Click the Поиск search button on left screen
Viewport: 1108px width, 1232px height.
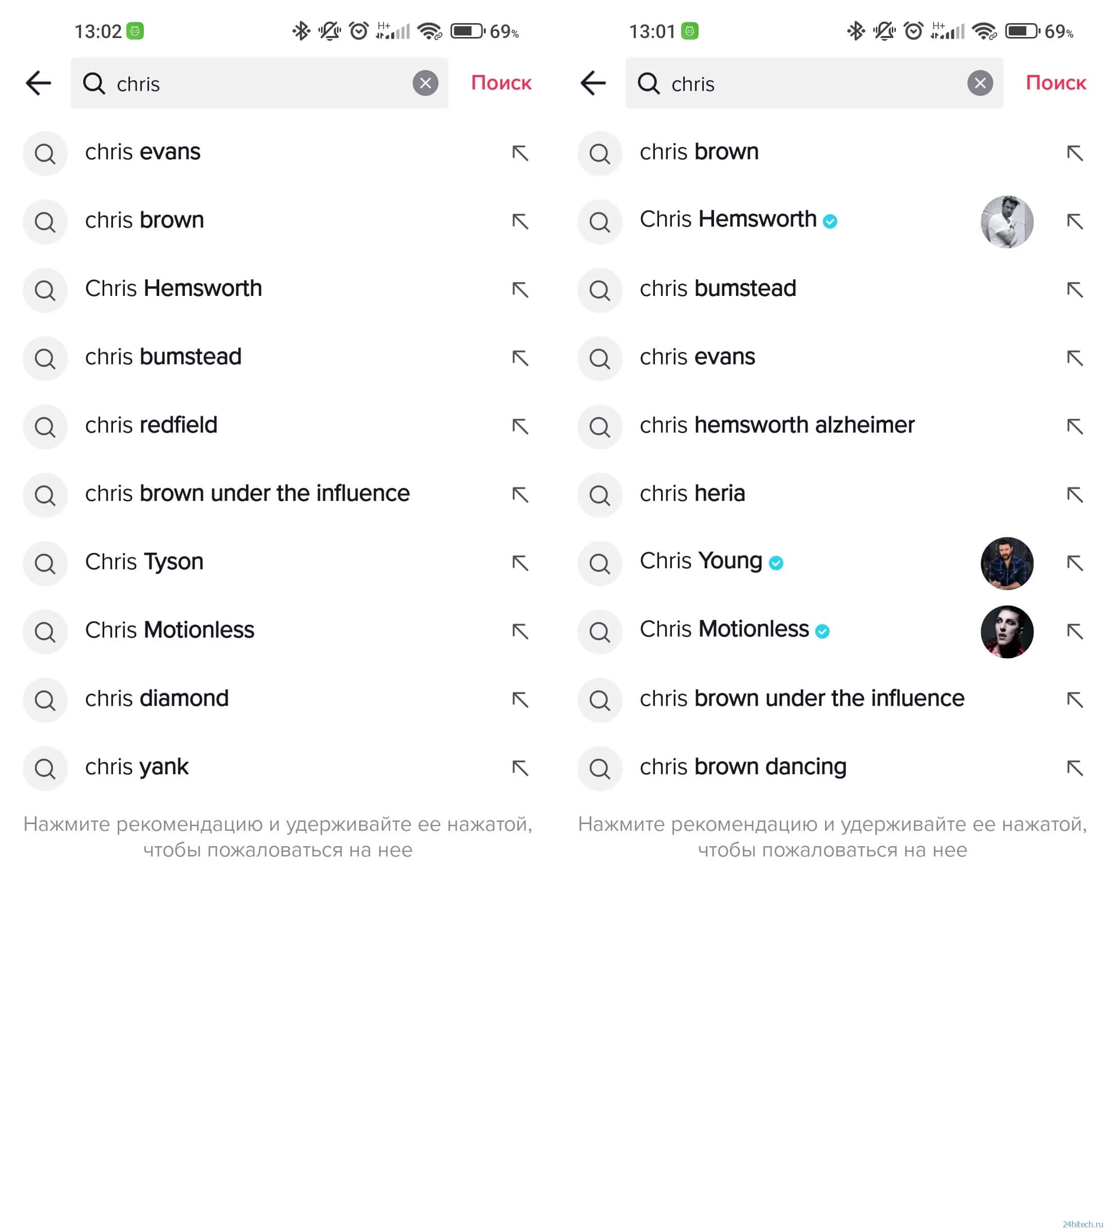tap(501, 82)
